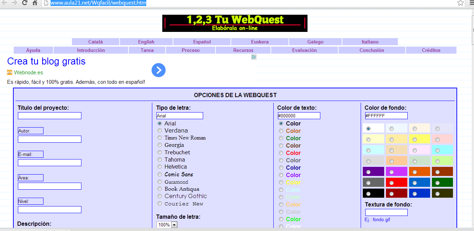Select the Courier New font option

(x=160, y=203)
